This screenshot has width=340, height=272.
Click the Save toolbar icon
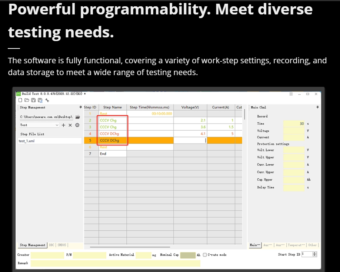(x=33, y=100)
